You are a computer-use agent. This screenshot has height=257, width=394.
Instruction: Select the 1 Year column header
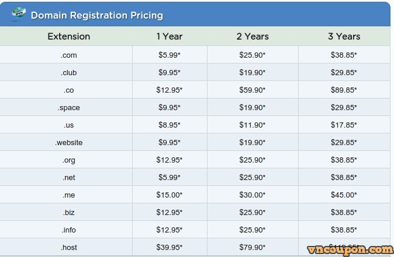[170, 37]
